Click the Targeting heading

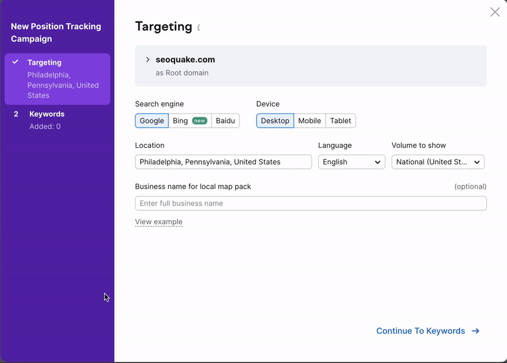pyautogui.click(x=164, y=27)
